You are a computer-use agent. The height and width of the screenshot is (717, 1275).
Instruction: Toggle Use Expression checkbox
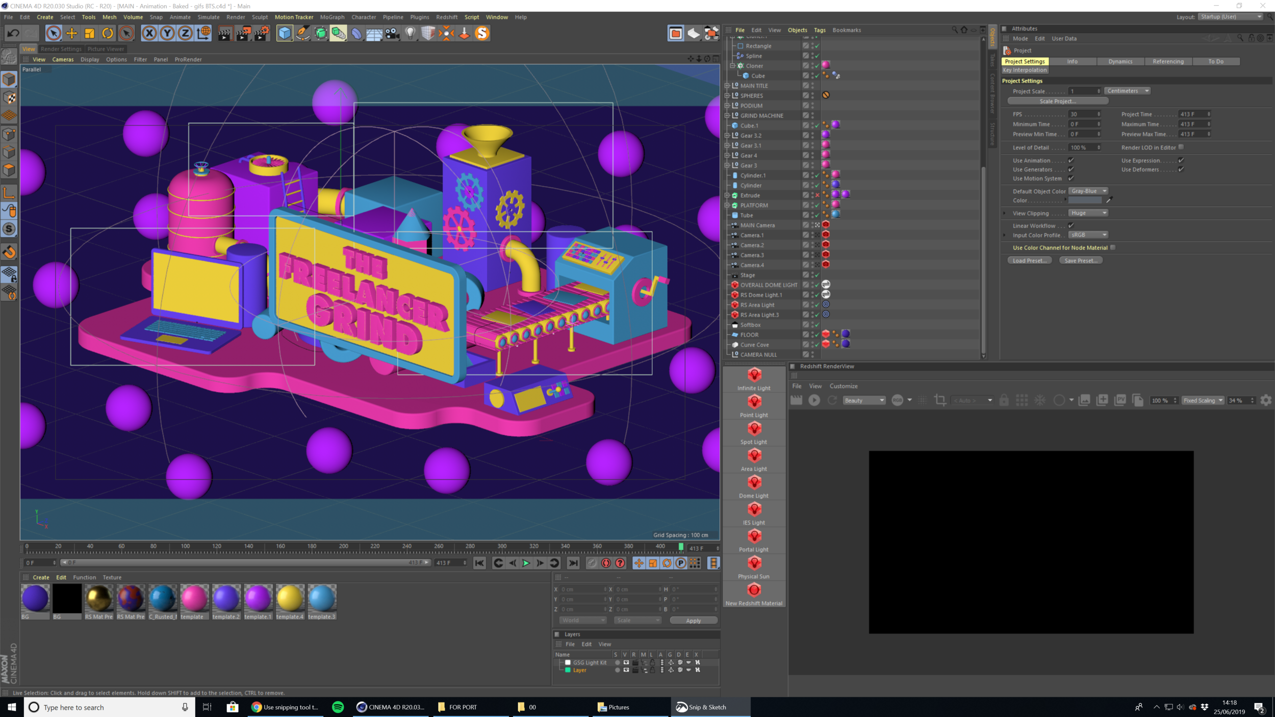pos(1181,160)
